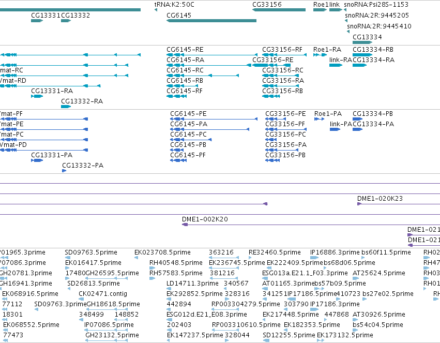The height and width of the screenshot is (343, 440).
Task: Click protein CG33156-PB
Action: [x=285, y=156]
